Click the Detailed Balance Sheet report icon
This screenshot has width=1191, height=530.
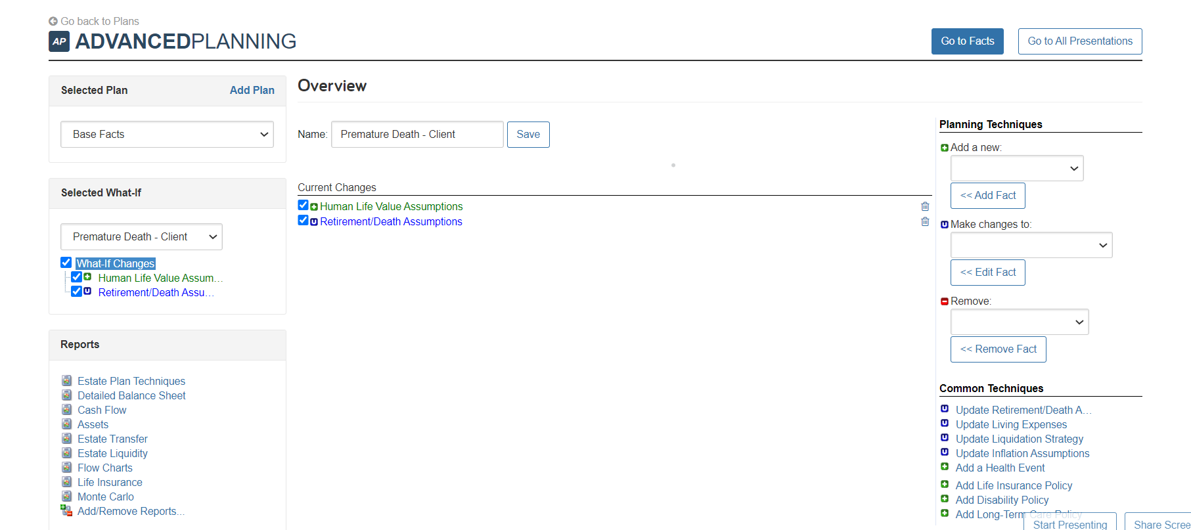[66, 395]
